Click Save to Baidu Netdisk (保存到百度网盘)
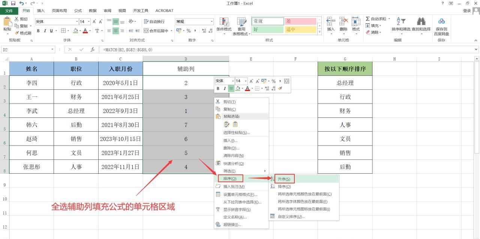The width and height of the screenshot is (480, 239). point(441,27)
